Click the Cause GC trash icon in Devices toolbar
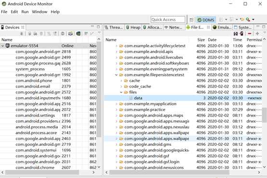 (x=41, y=34)
